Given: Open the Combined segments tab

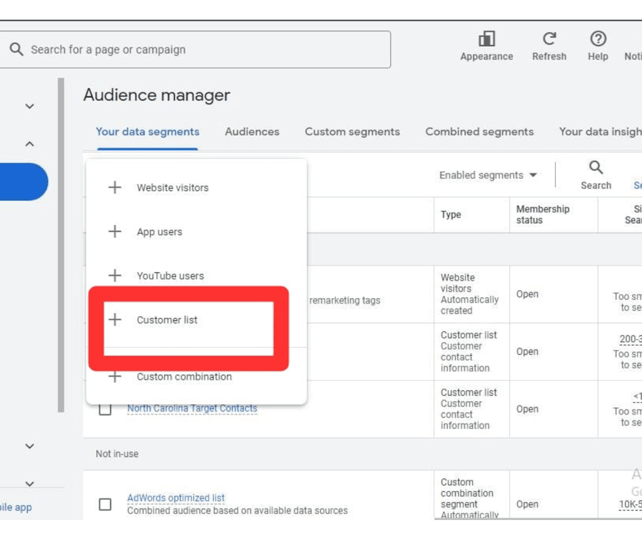Looking at the screenshot, I should pos(479,132).
